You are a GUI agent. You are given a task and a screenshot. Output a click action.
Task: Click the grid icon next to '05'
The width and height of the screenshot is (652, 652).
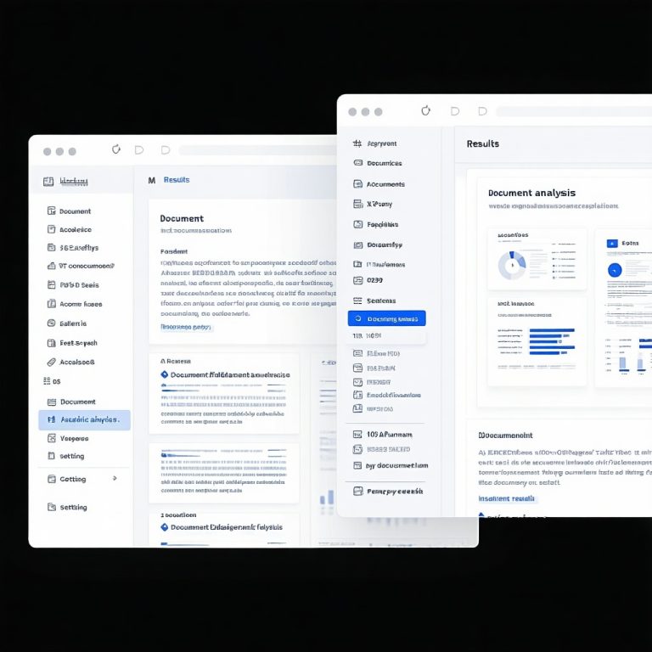point(47,381)
